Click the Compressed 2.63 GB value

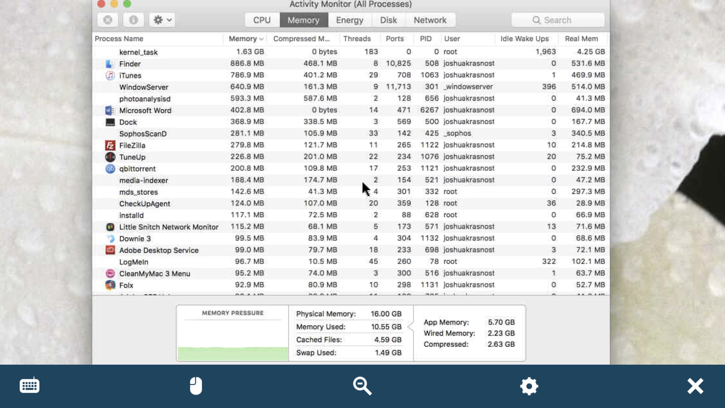(x=501, y=344)
